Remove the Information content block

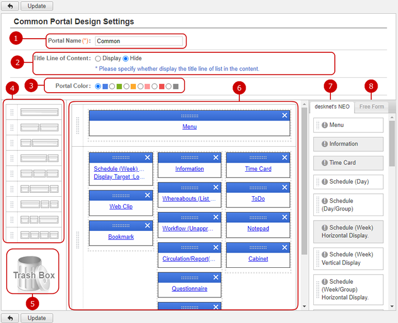coord(216,158)
